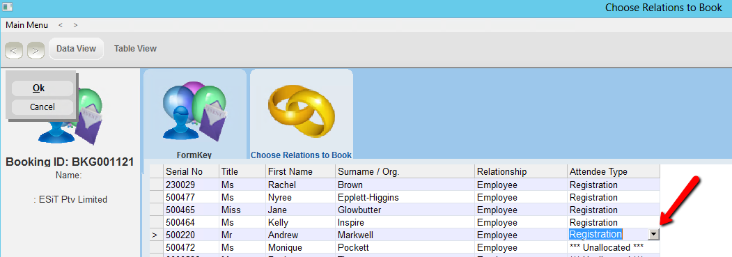Switch to Data View tab
The height and width of the screenshot is (257, 732).
click(76, 49)
